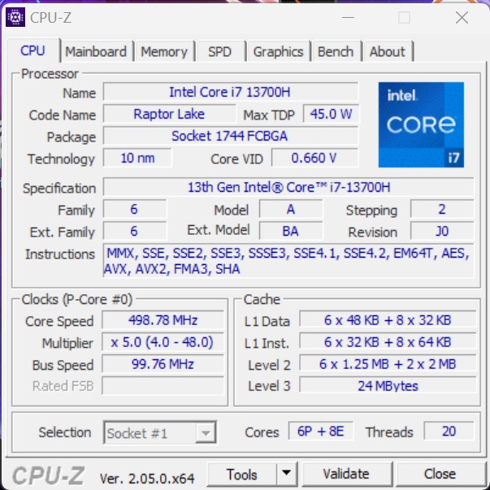
Task: Click the Multiplier value x 5.0 (4.0 - 48.0)
Action: click(x=163, y=342)
